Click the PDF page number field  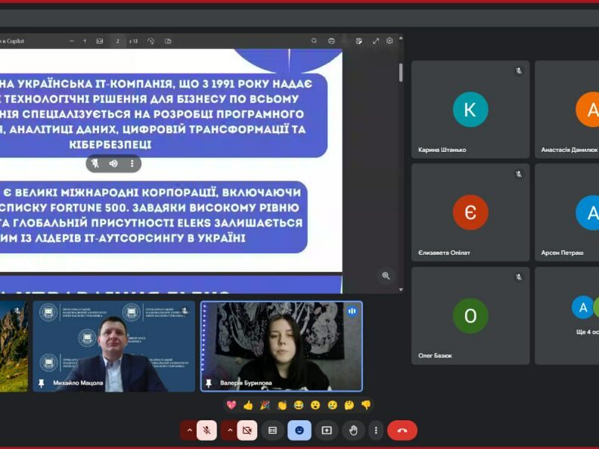(x=118, y=41)
